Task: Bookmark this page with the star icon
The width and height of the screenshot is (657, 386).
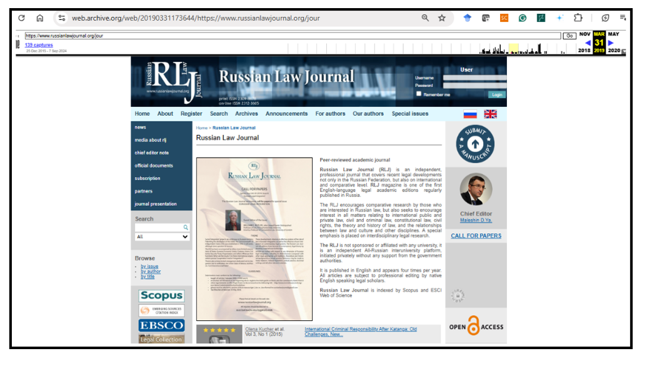Action: point(441,18)
